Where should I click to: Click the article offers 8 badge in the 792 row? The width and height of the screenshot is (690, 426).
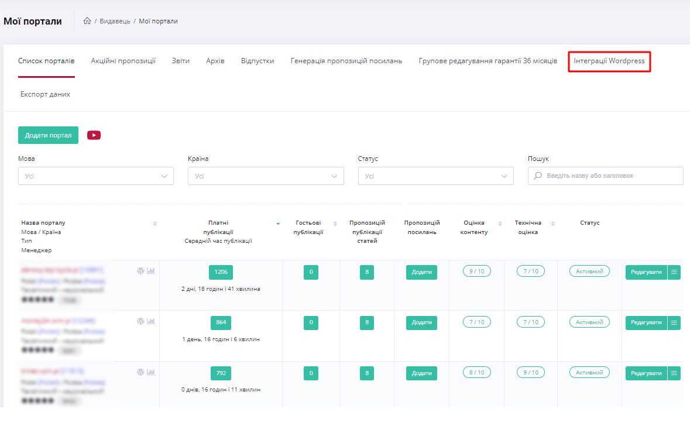(x=367, y=373)
